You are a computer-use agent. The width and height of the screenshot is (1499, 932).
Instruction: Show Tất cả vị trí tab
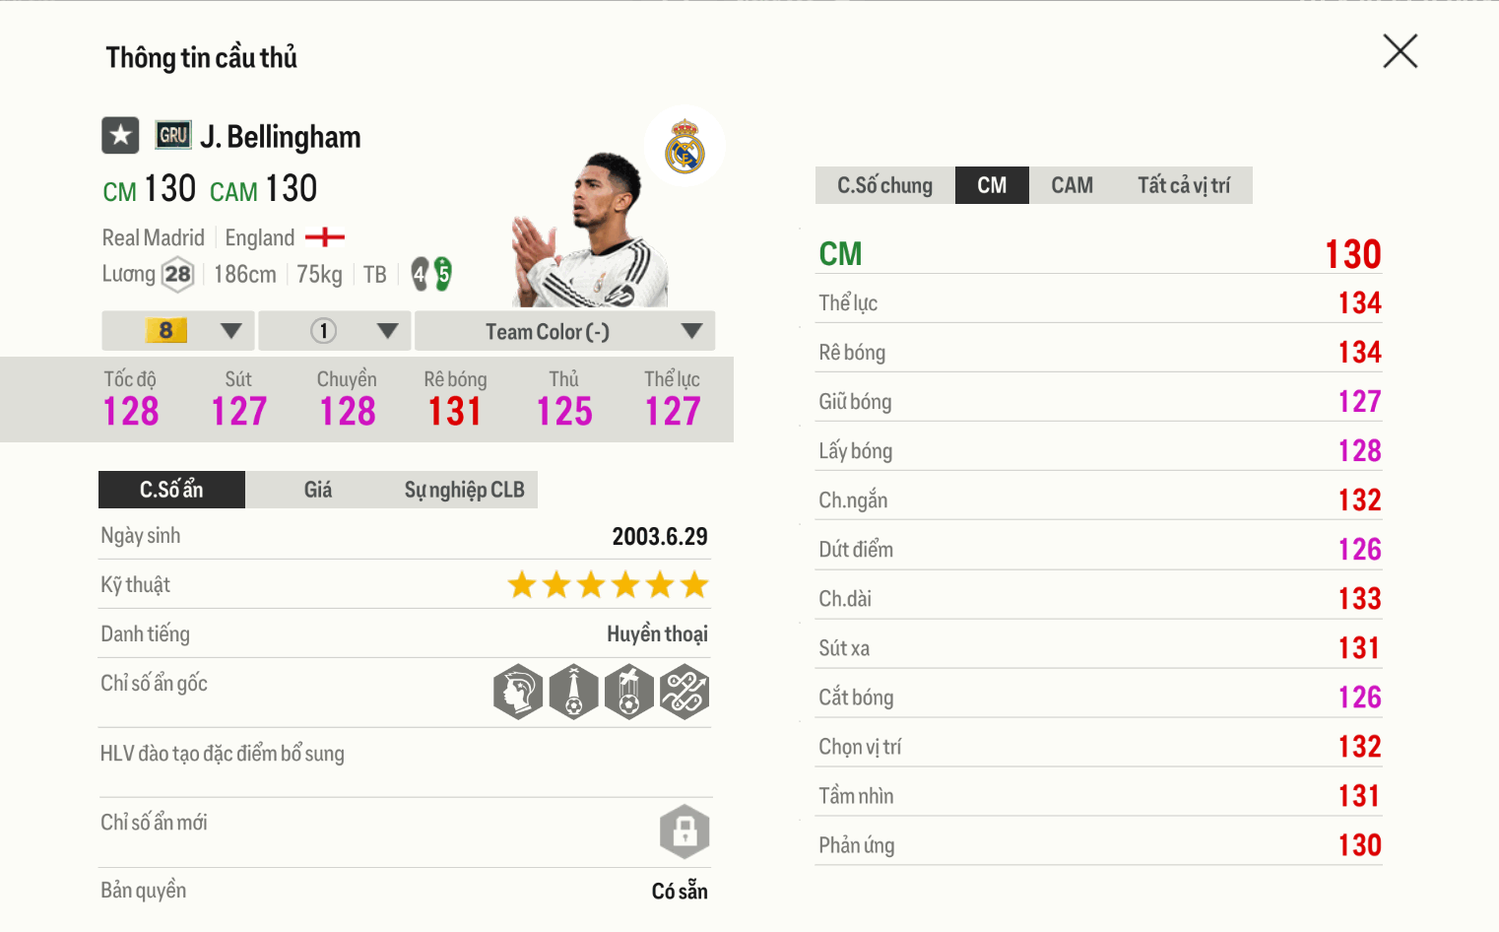pyautogui.click(x=1183, y=185)
